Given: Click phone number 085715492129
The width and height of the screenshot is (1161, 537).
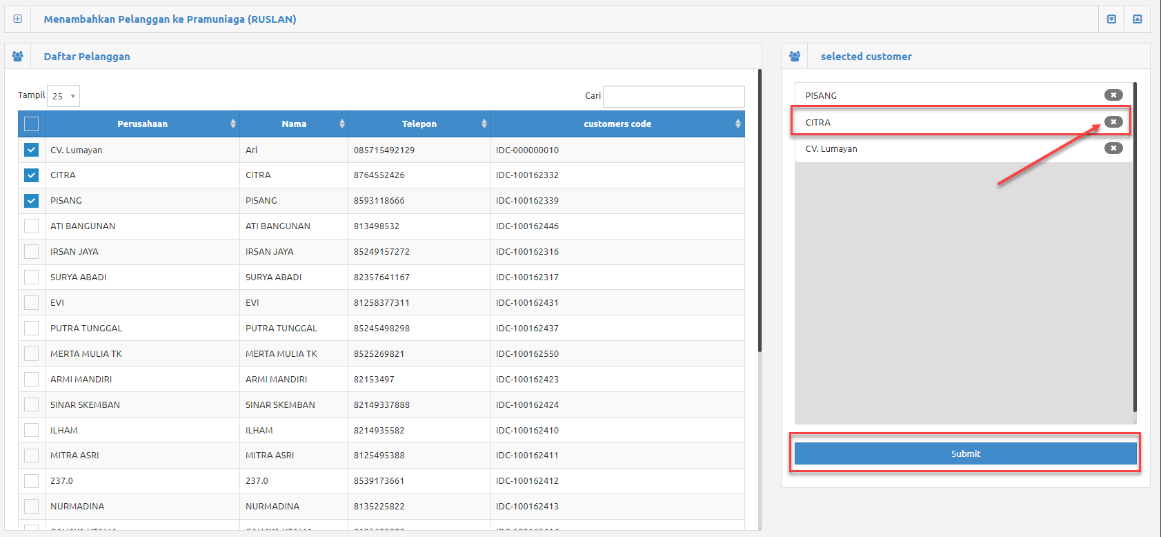Looking at the screenshot, I should click(384, 150).
